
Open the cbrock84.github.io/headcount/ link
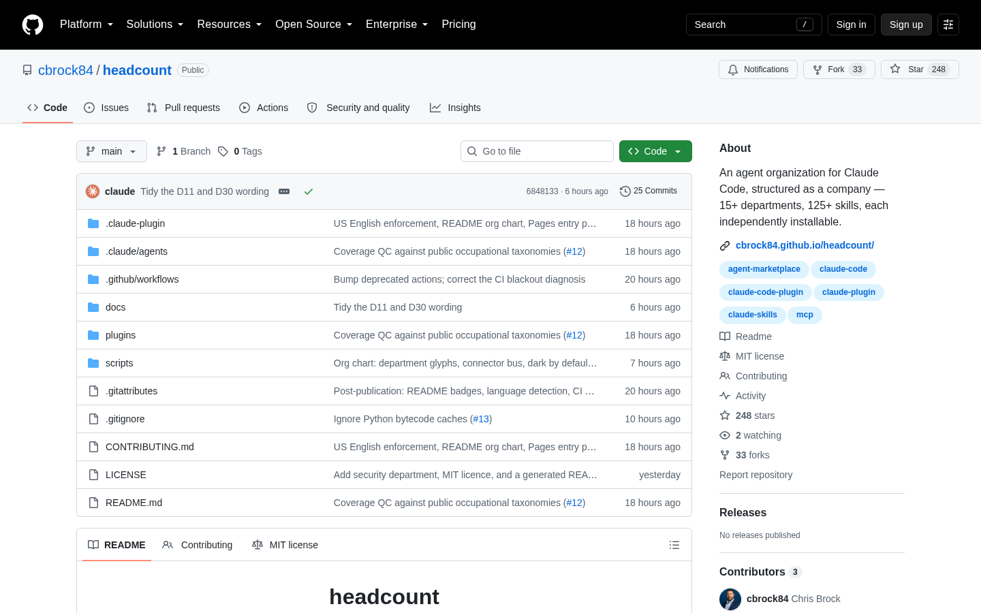coord(805,245)
